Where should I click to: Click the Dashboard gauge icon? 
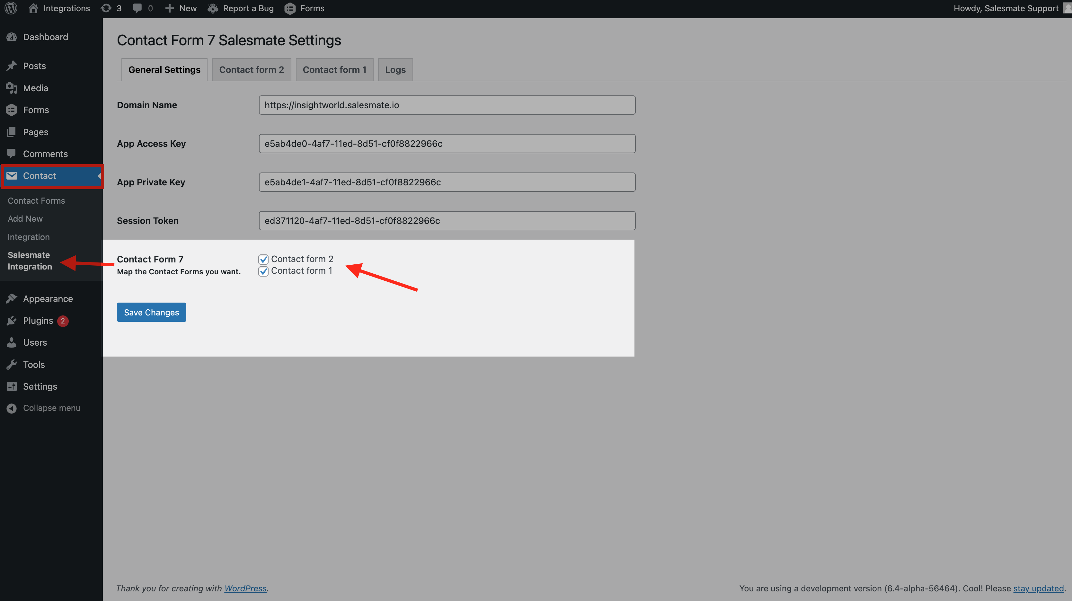tap(12, 37)
